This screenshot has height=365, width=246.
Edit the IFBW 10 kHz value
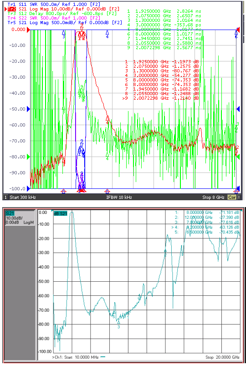click(119, 198)
